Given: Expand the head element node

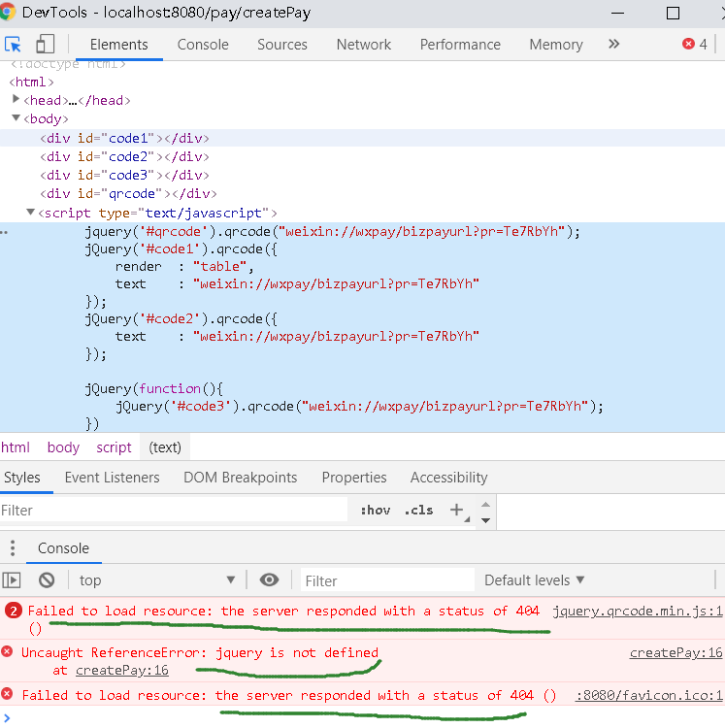Looking at the screenshot, I should pos(16,99).
